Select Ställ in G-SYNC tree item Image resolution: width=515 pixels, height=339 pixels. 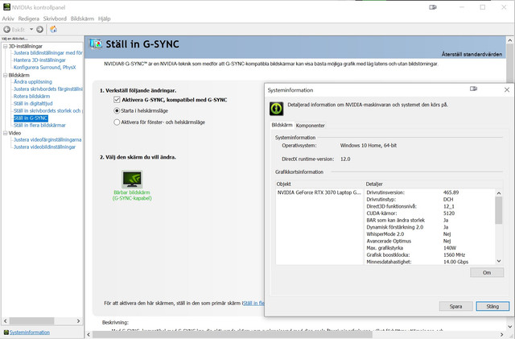pyautogui.click(x=31, y=118)
